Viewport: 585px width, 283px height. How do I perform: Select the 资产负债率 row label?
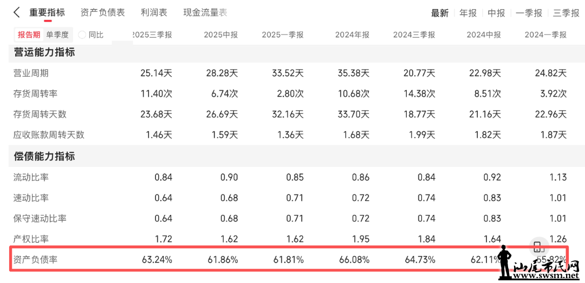tap(36, 260)
